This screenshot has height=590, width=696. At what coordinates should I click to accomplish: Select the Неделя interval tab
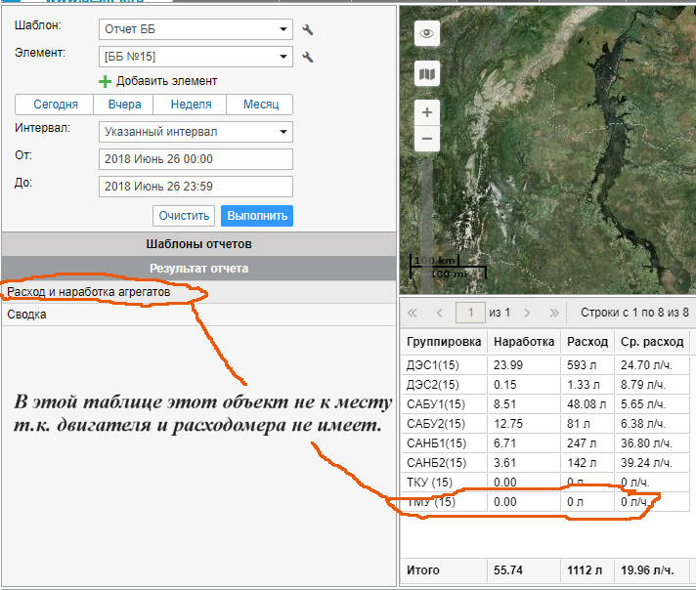(x=191, y=105)
